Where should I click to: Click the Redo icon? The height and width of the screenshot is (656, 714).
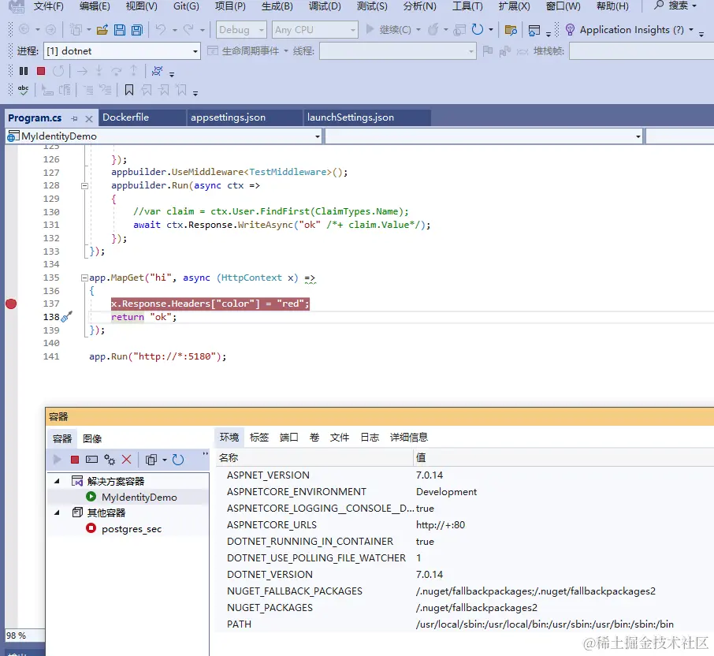188,30
